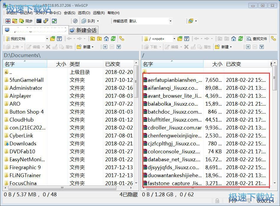
Task: Open the 新建会话 tab
Action: 83,30
